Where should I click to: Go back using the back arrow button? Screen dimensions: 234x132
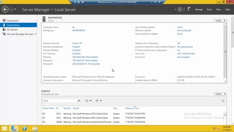coord(5,10)
